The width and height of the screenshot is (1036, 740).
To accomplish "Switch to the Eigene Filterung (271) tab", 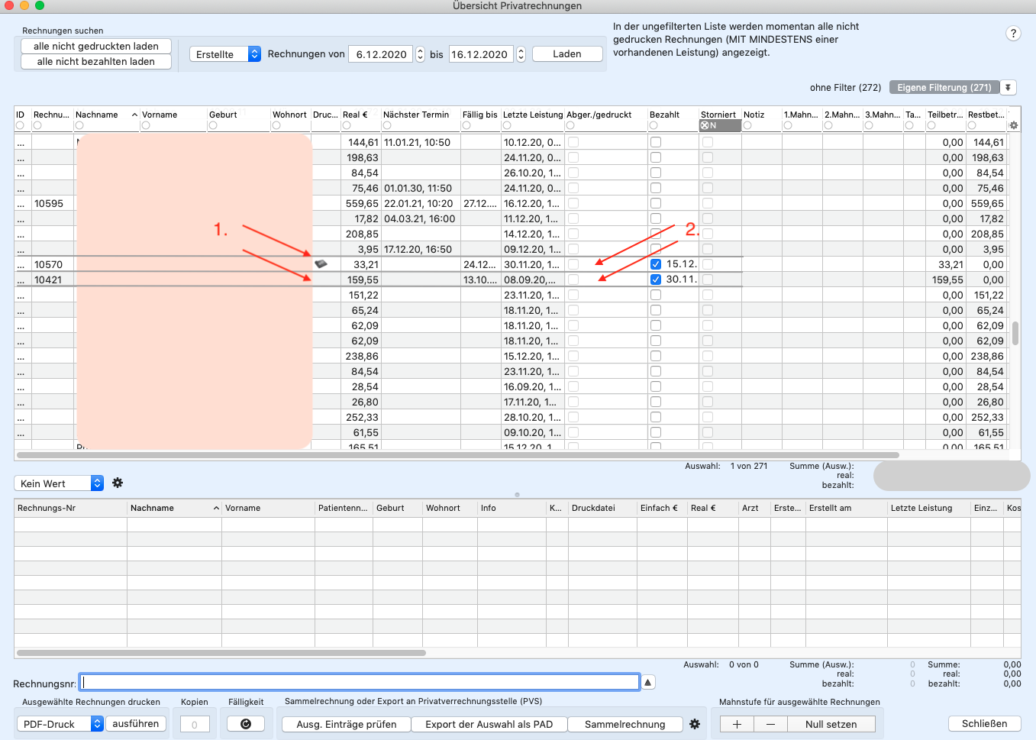I will click(944, 87).
